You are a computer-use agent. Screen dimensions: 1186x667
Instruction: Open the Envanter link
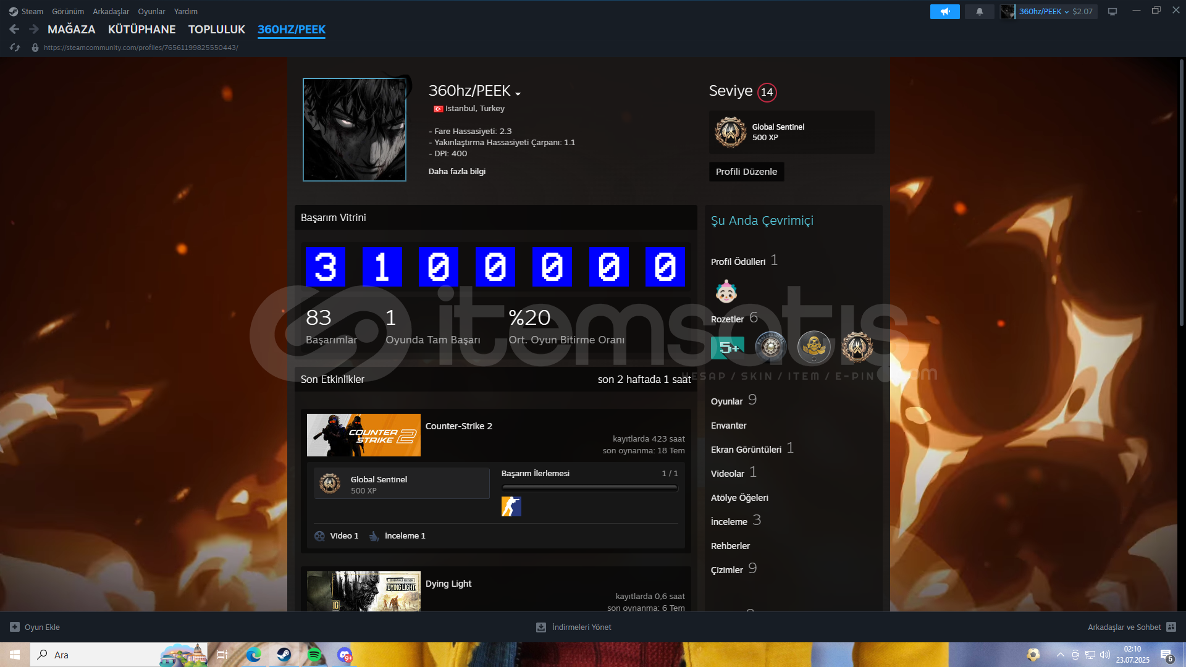click(728, 426)
